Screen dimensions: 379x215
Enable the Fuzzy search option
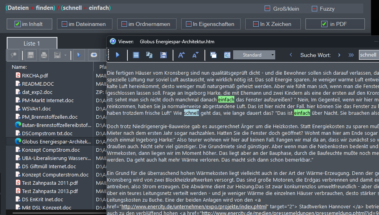(x=315, y=9)
